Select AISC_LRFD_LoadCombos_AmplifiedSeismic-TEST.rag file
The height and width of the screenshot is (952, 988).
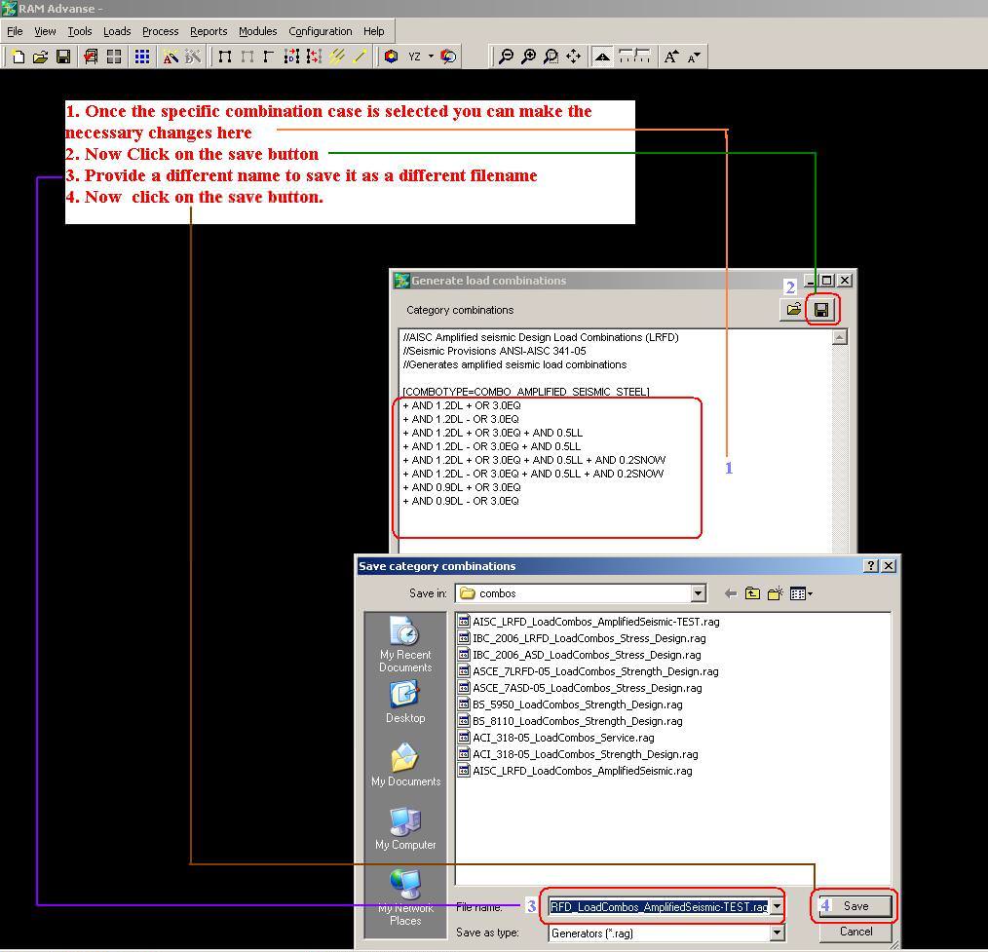(x=588, y=622)
